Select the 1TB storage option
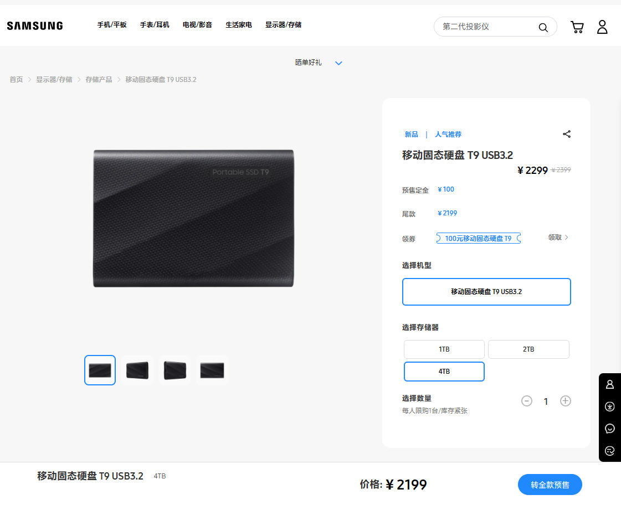Screen dimensions: 621x505 pos(444,349)
